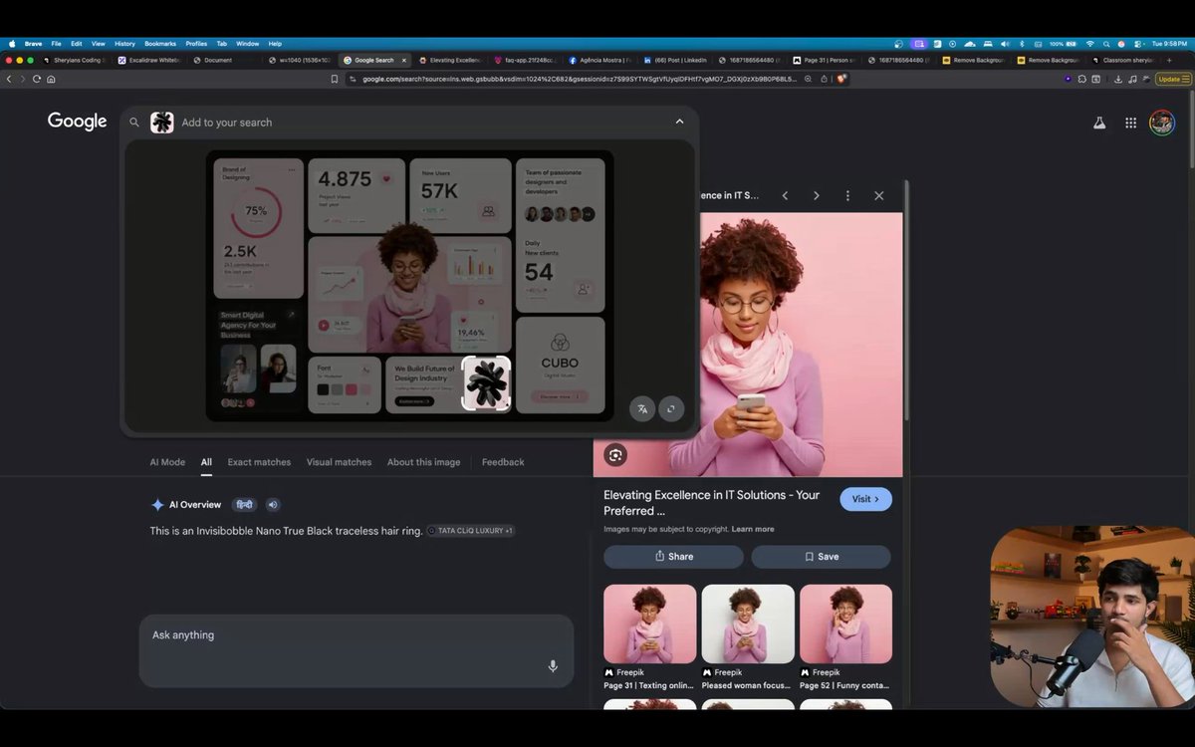Click the browser forward arrow
The height and width of the screenshot is (747, 1195).
coord(22,79)
